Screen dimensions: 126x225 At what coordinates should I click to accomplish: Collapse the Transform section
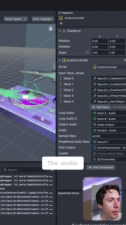pos(60,31)
